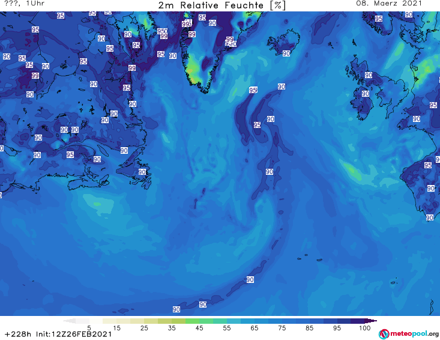Screen dimensions: 440x340
Task: Select the date '08. Maerz 2021'
Action: (389, 4)
